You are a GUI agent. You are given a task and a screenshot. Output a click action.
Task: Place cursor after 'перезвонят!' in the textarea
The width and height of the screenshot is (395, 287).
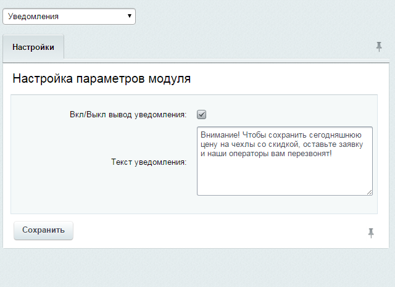point(332,154)
